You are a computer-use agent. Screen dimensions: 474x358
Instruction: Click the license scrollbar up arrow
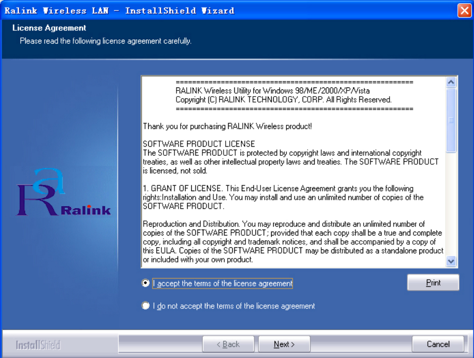[451, 82]
